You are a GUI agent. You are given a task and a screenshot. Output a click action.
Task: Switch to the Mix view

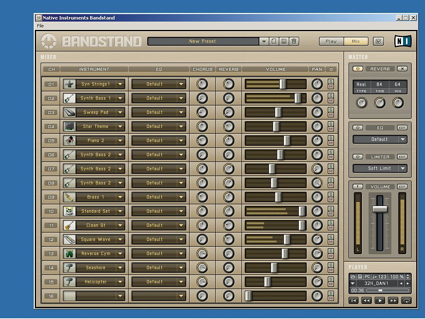[x=356, y=41]
